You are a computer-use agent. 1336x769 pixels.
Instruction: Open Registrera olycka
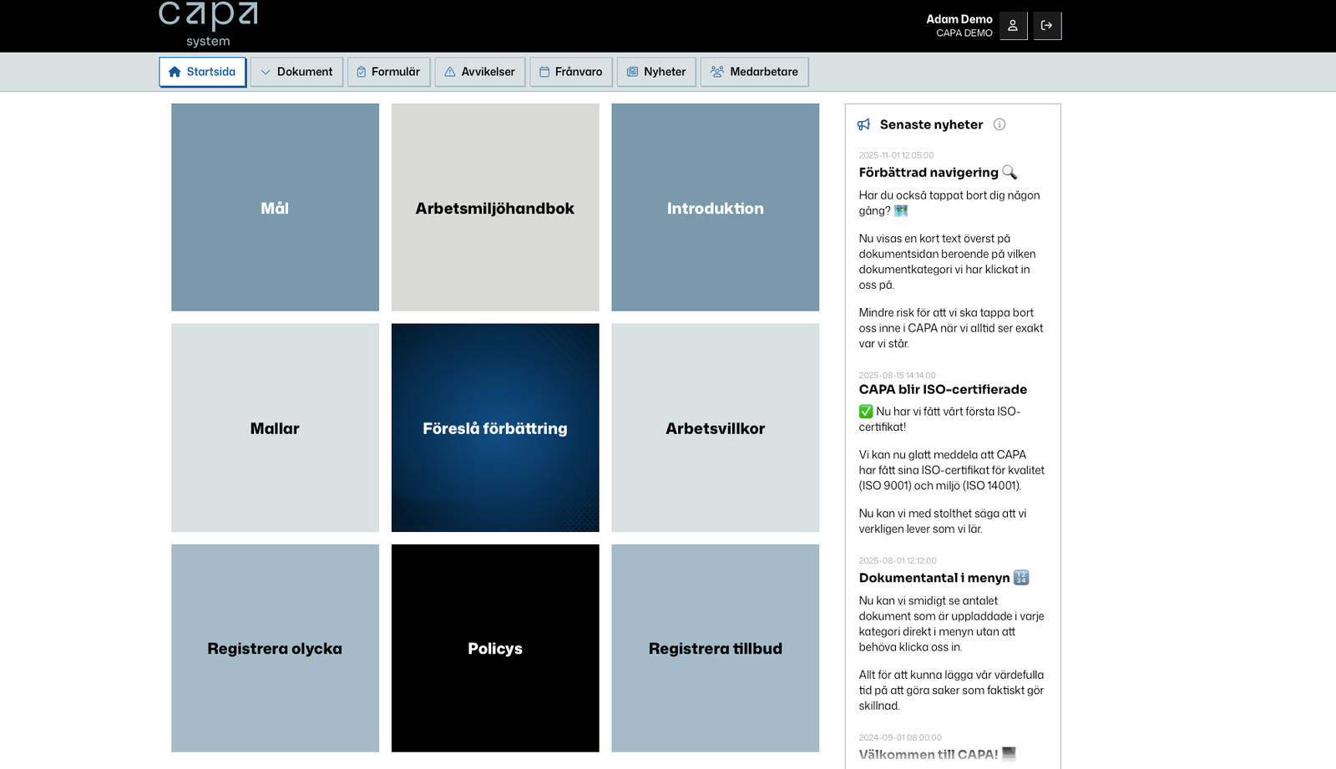click(275, 648)
